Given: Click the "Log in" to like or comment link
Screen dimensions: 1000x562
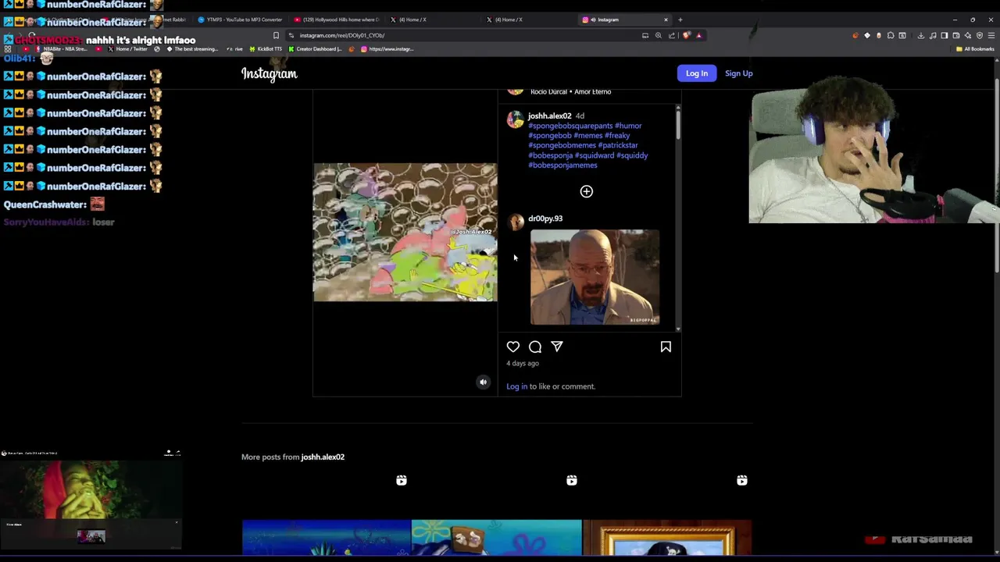Looking at the screenshot, I should (x=516, y=386).
